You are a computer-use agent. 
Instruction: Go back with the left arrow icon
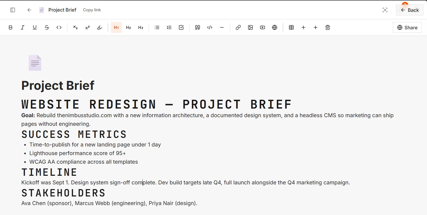[x=29, y=10]
